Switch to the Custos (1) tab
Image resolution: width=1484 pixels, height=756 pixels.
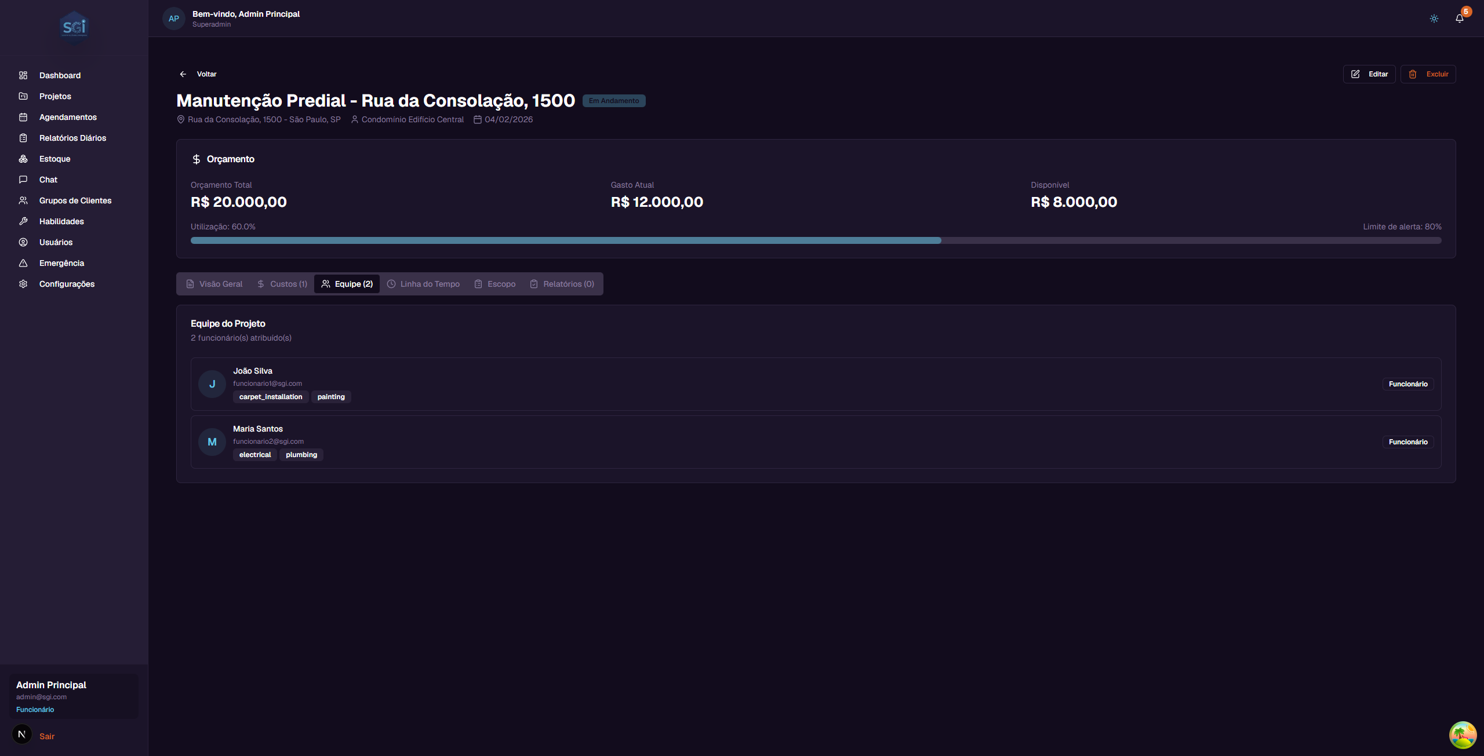(x=282, y=284)
